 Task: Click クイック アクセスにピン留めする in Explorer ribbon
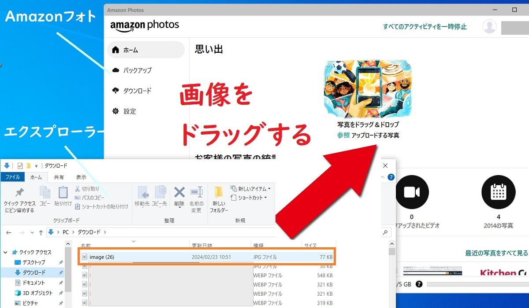19,199
